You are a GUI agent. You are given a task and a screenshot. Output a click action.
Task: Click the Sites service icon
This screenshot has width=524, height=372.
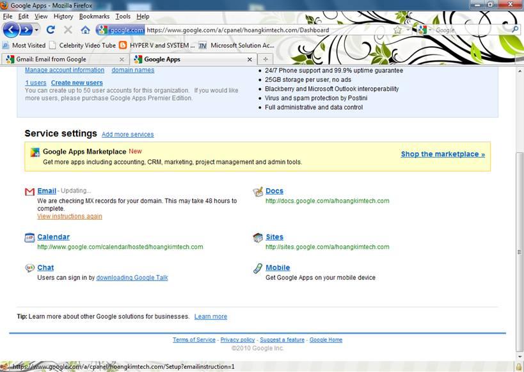pyautogui.click(x=258, y=238)
